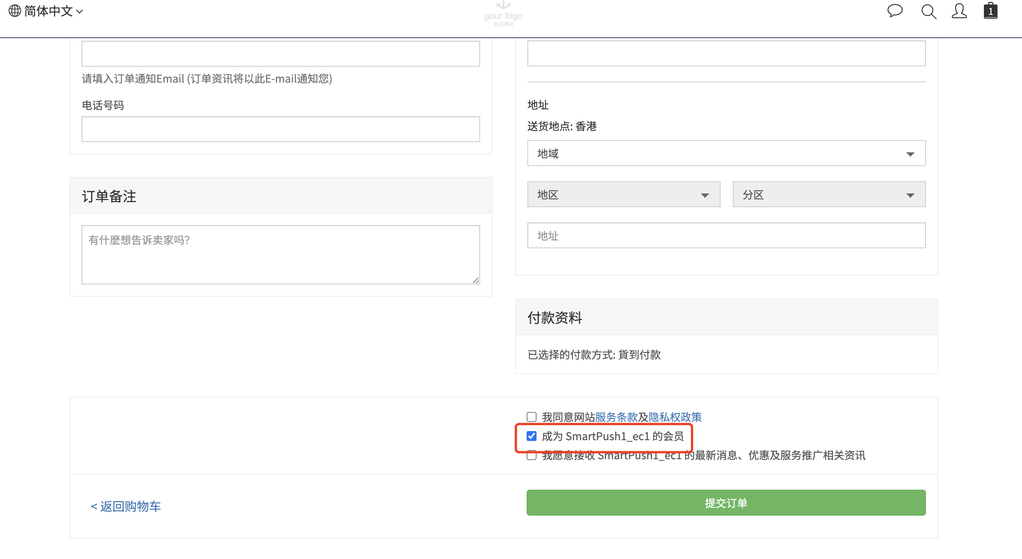The image size is (1022, 559).
Task: Check the agree to terms checkbox
Action: (x=531, y=417)
